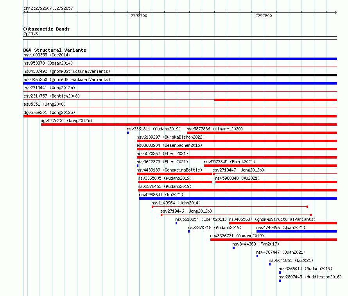
Task: Click right red endpoint of nsv1149964
Action: coord(307,207)
